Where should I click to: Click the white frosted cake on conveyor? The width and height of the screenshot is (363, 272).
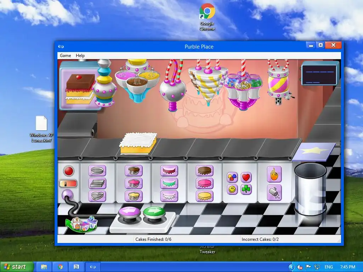coord(138,143)
